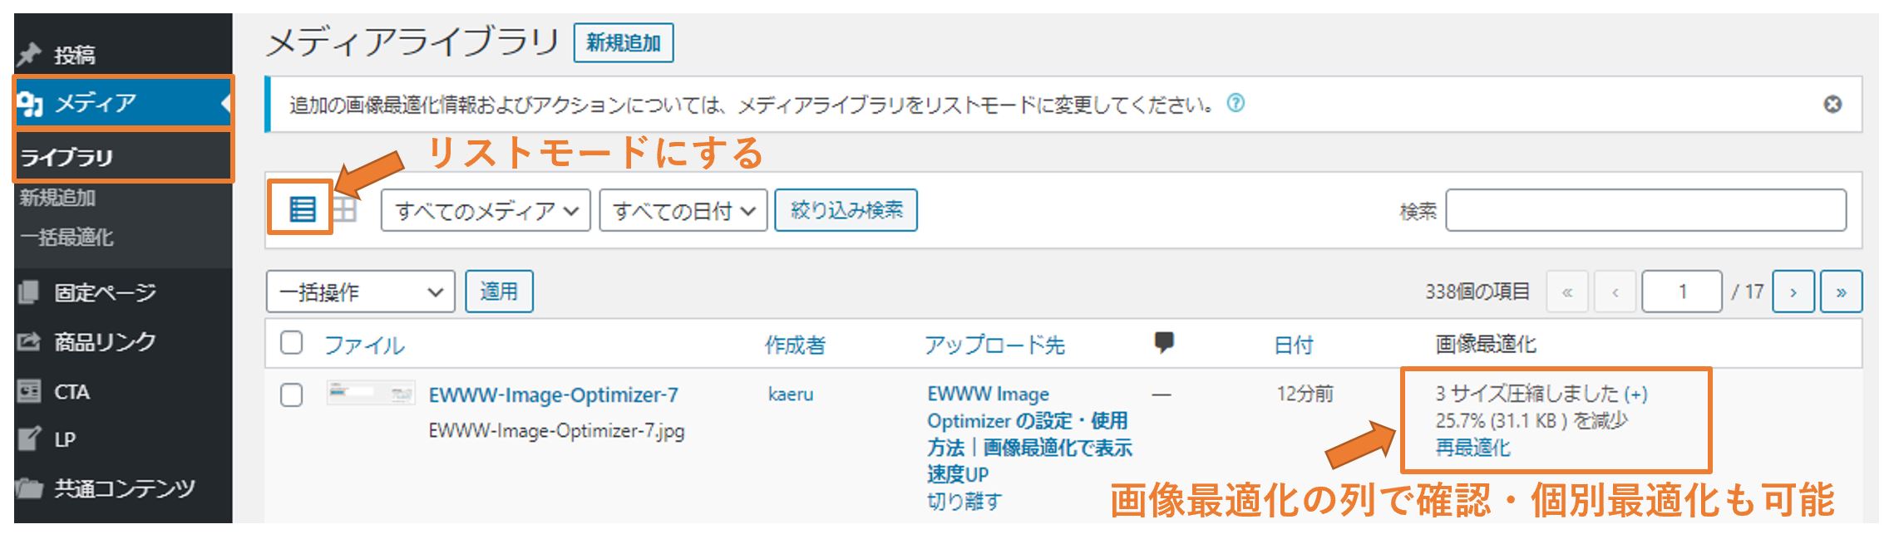
Task: Click the blue help question mark icon
Action: pyautogui.click(x=1236, y=104)
